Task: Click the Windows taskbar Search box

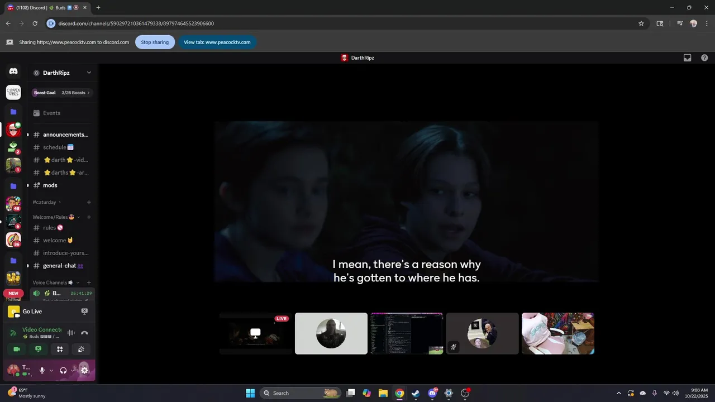Action: point(301,393)
